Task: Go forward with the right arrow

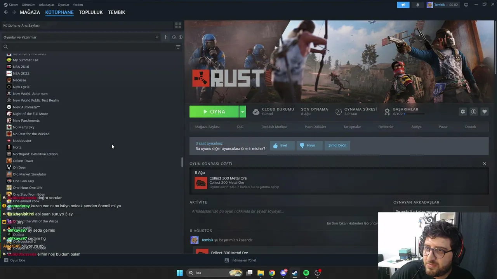Action: tap(14, 12)
